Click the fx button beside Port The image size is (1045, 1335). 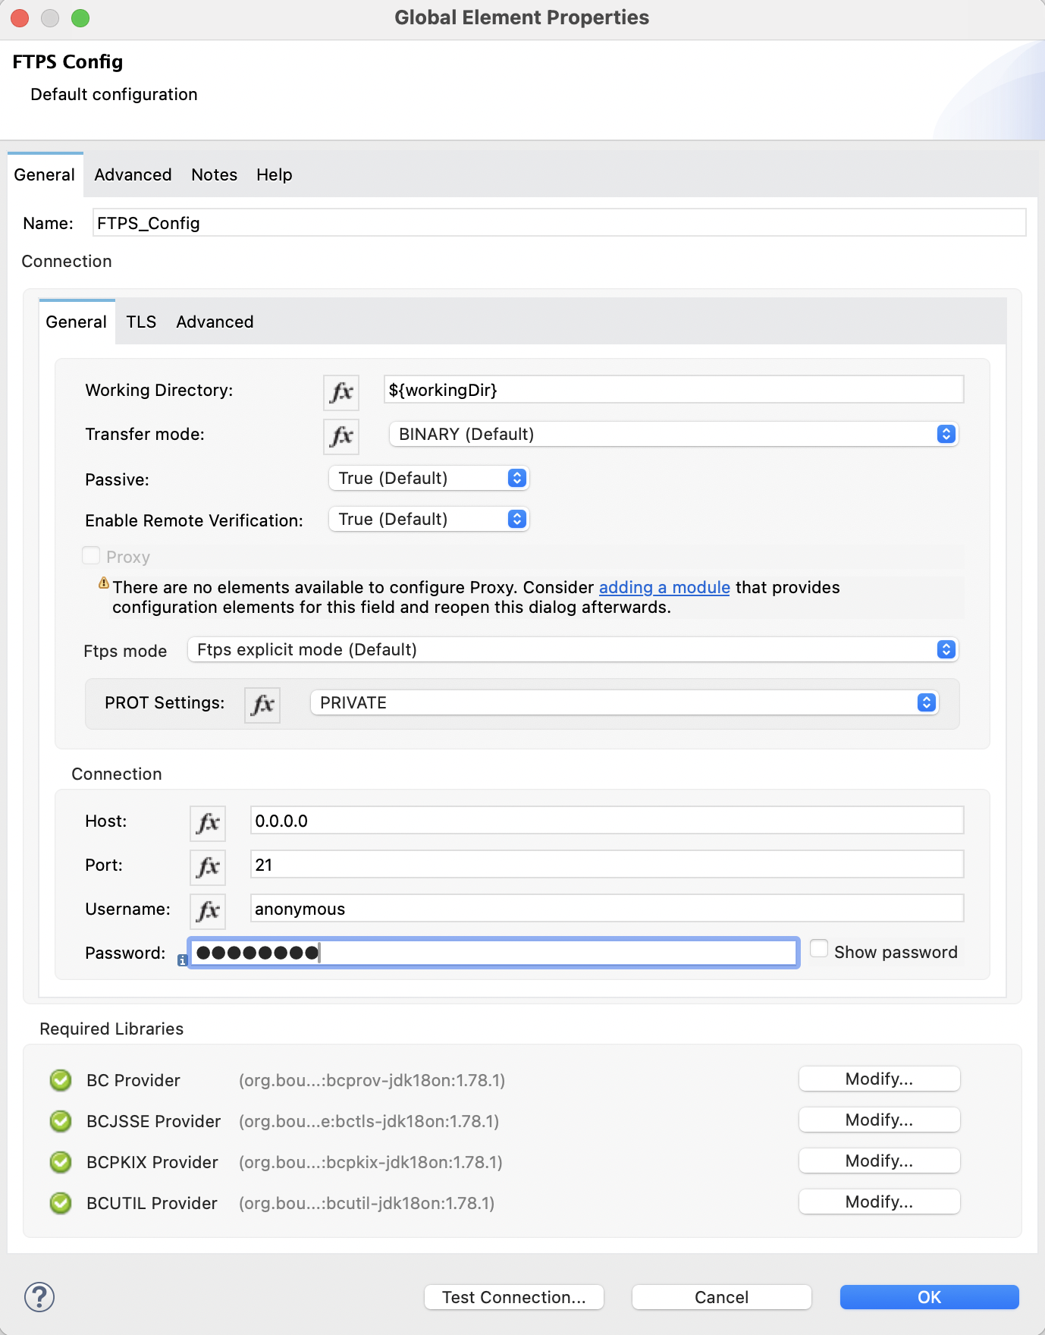tap(208, 867)
